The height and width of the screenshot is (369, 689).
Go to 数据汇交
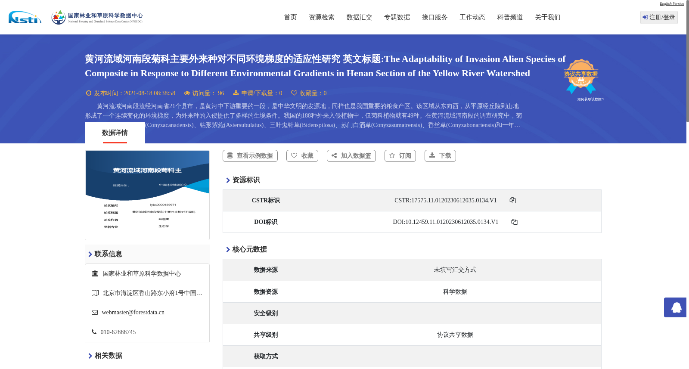[x=359, y=17]
